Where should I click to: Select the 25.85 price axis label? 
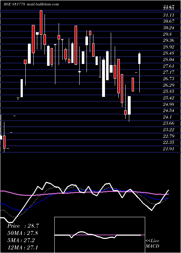click(x=169, y=91)
